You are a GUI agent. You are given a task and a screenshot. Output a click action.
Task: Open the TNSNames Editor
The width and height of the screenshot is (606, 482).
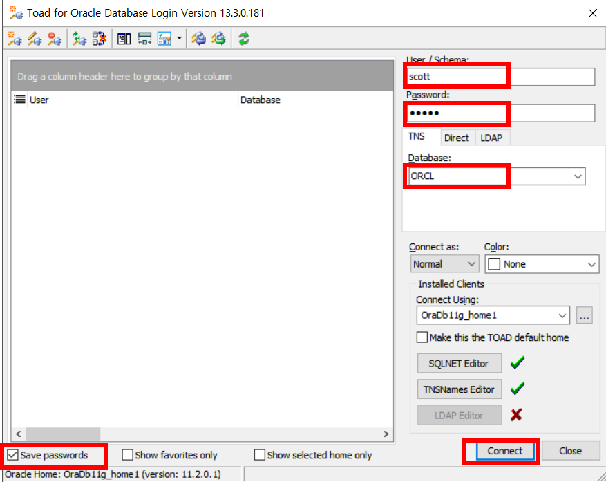(x=459, y=389)
